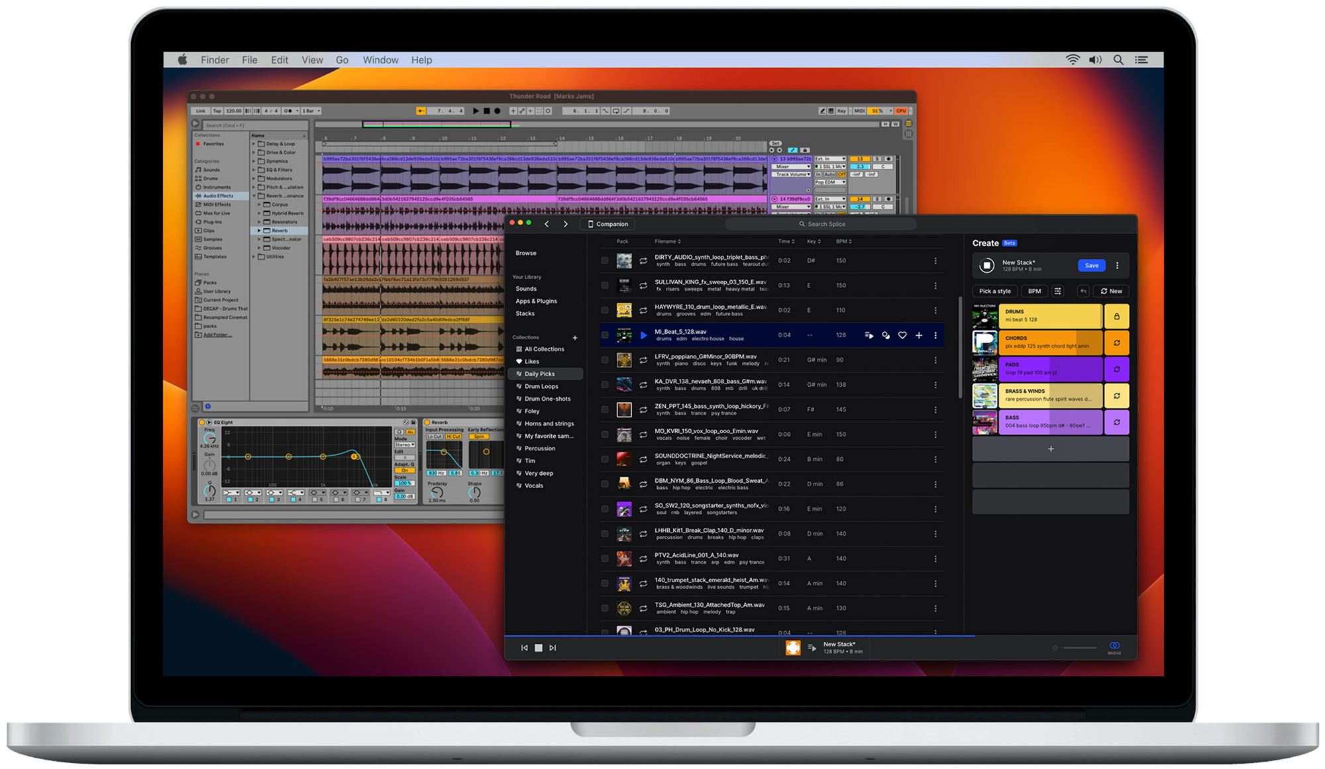Screen dimensions: 1325x769
Task: Sort samples by BPM column
Action: [x=842, y=241]
